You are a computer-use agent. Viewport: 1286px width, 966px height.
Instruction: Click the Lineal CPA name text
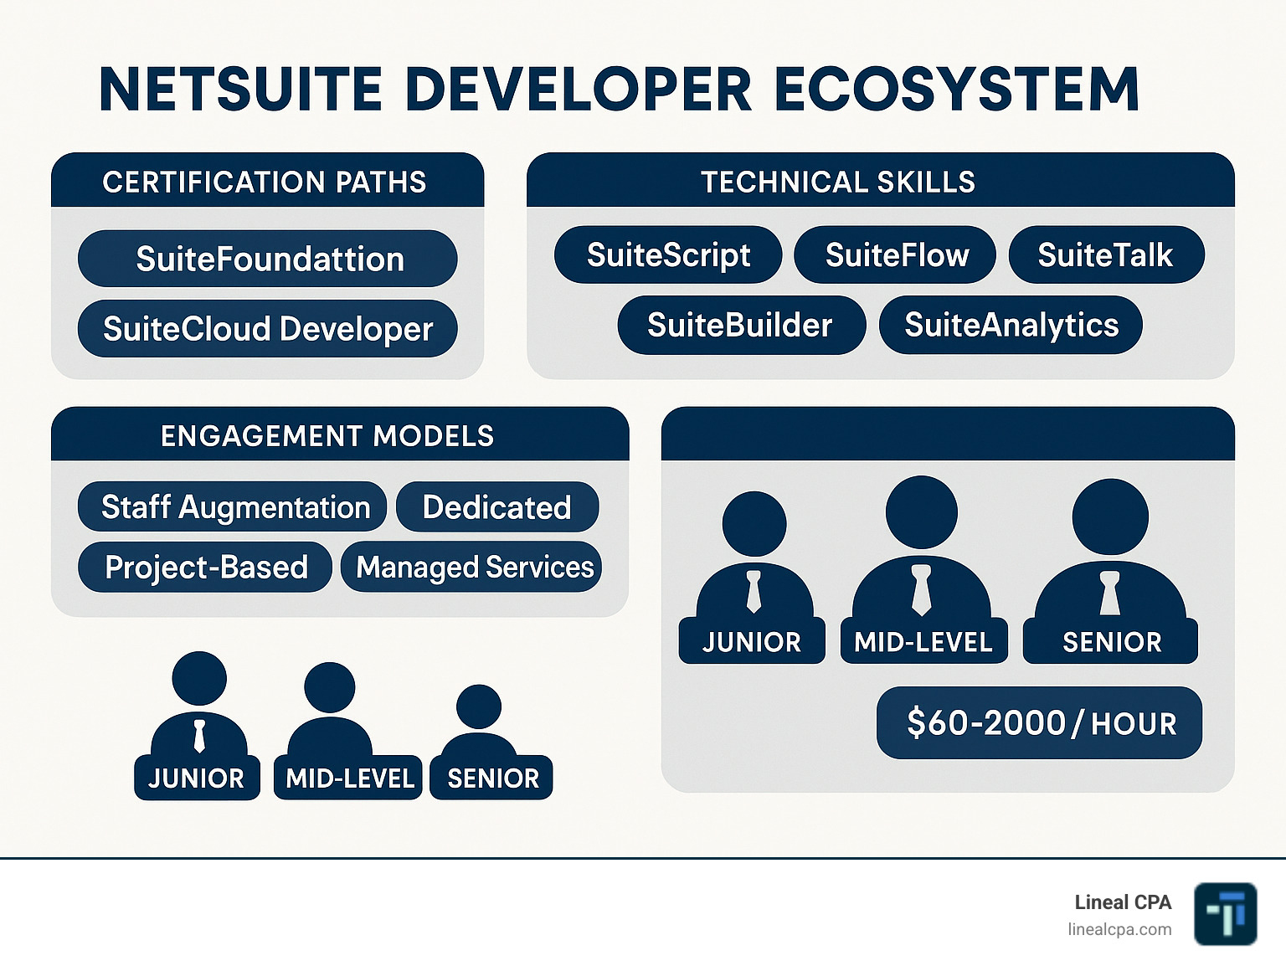(x=1123, y=902)
